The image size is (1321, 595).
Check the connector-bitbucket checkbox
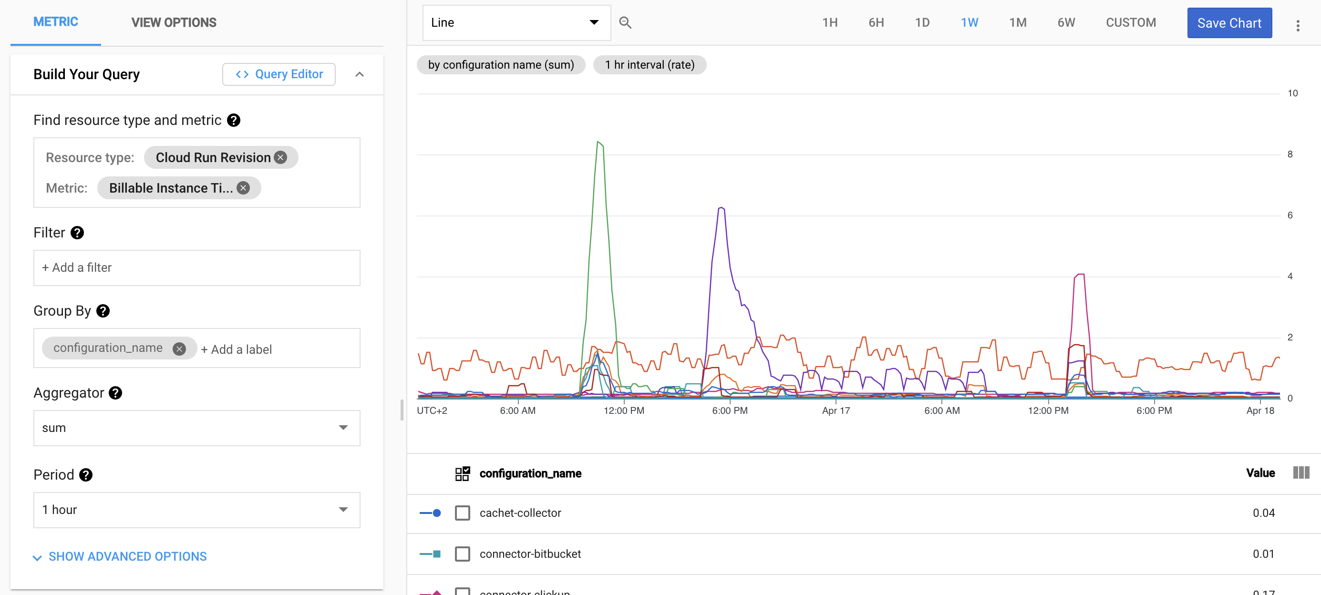pos(462,554)
